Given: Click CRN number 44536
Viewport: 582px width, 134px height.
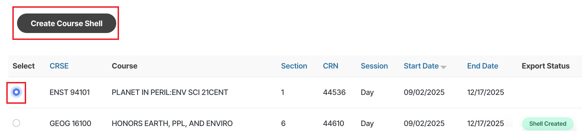Looking at the screenshot, I should (334, 92).
